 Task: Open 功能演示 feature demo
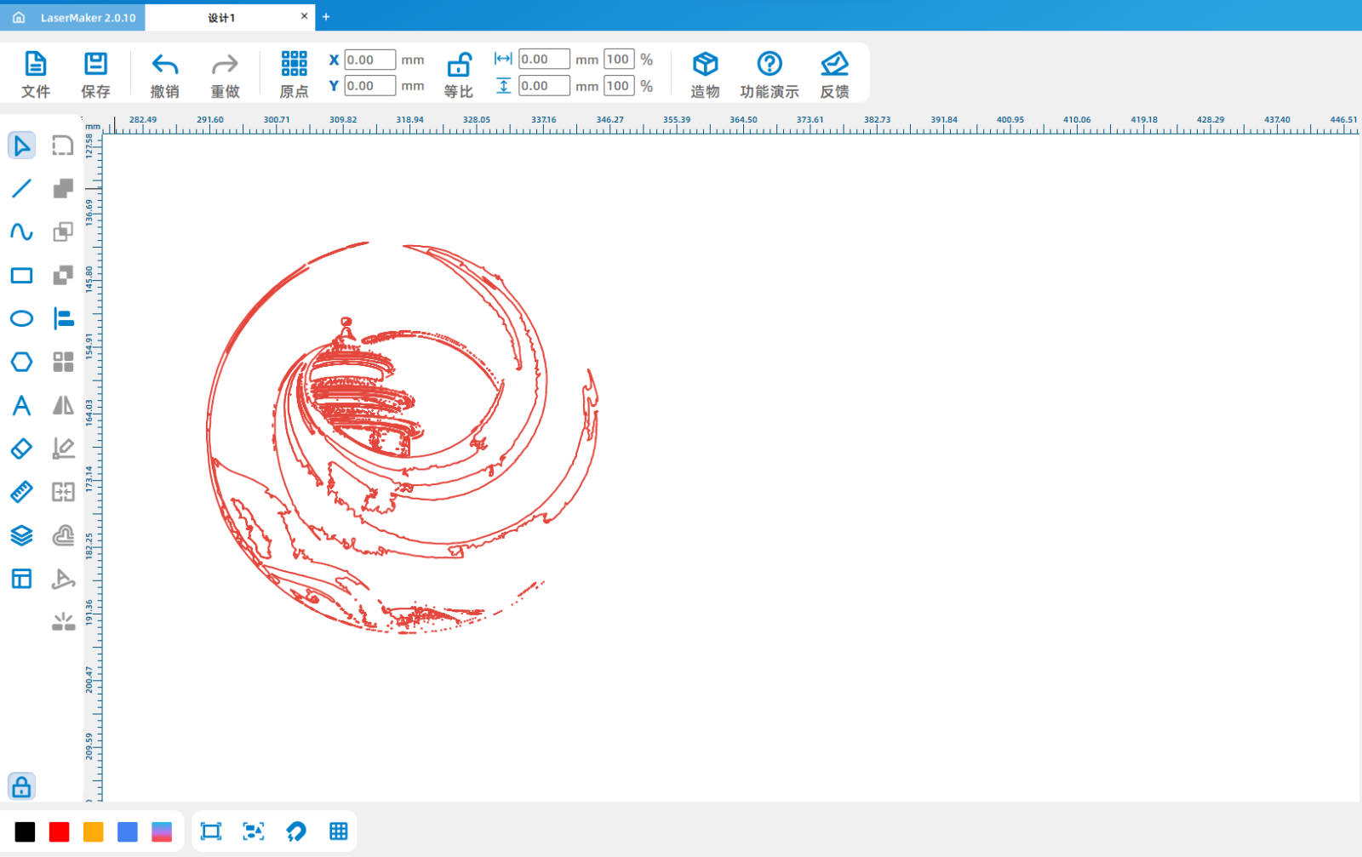click(x=769, y=74)
